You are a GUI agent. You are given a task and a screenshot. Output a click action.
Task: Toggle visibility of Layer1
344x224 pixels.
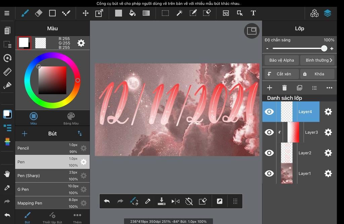click(x=269, y=174)
